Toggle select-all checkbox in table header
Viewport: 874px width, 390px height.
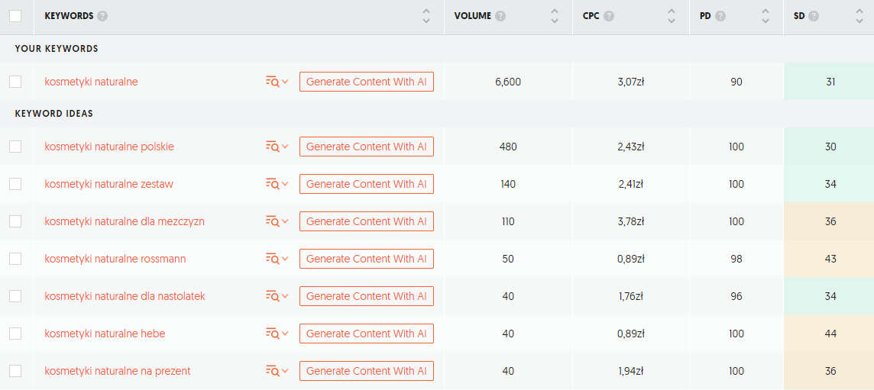coord(15,16)
